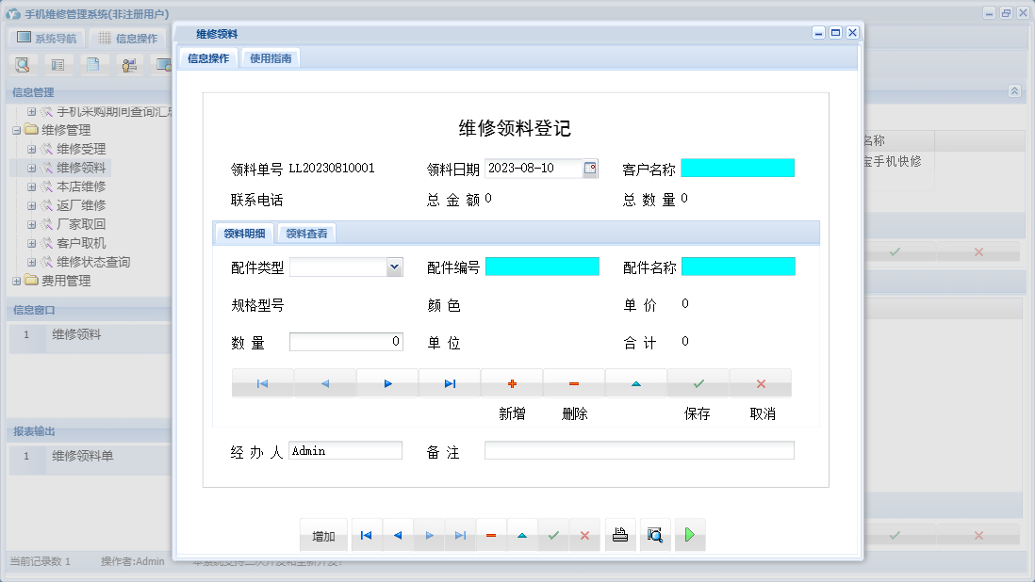The height and width of the screenshot is (582, 1035).
Task: Save the part detail with the 保存 checkmark
Action: coord(698,382)
